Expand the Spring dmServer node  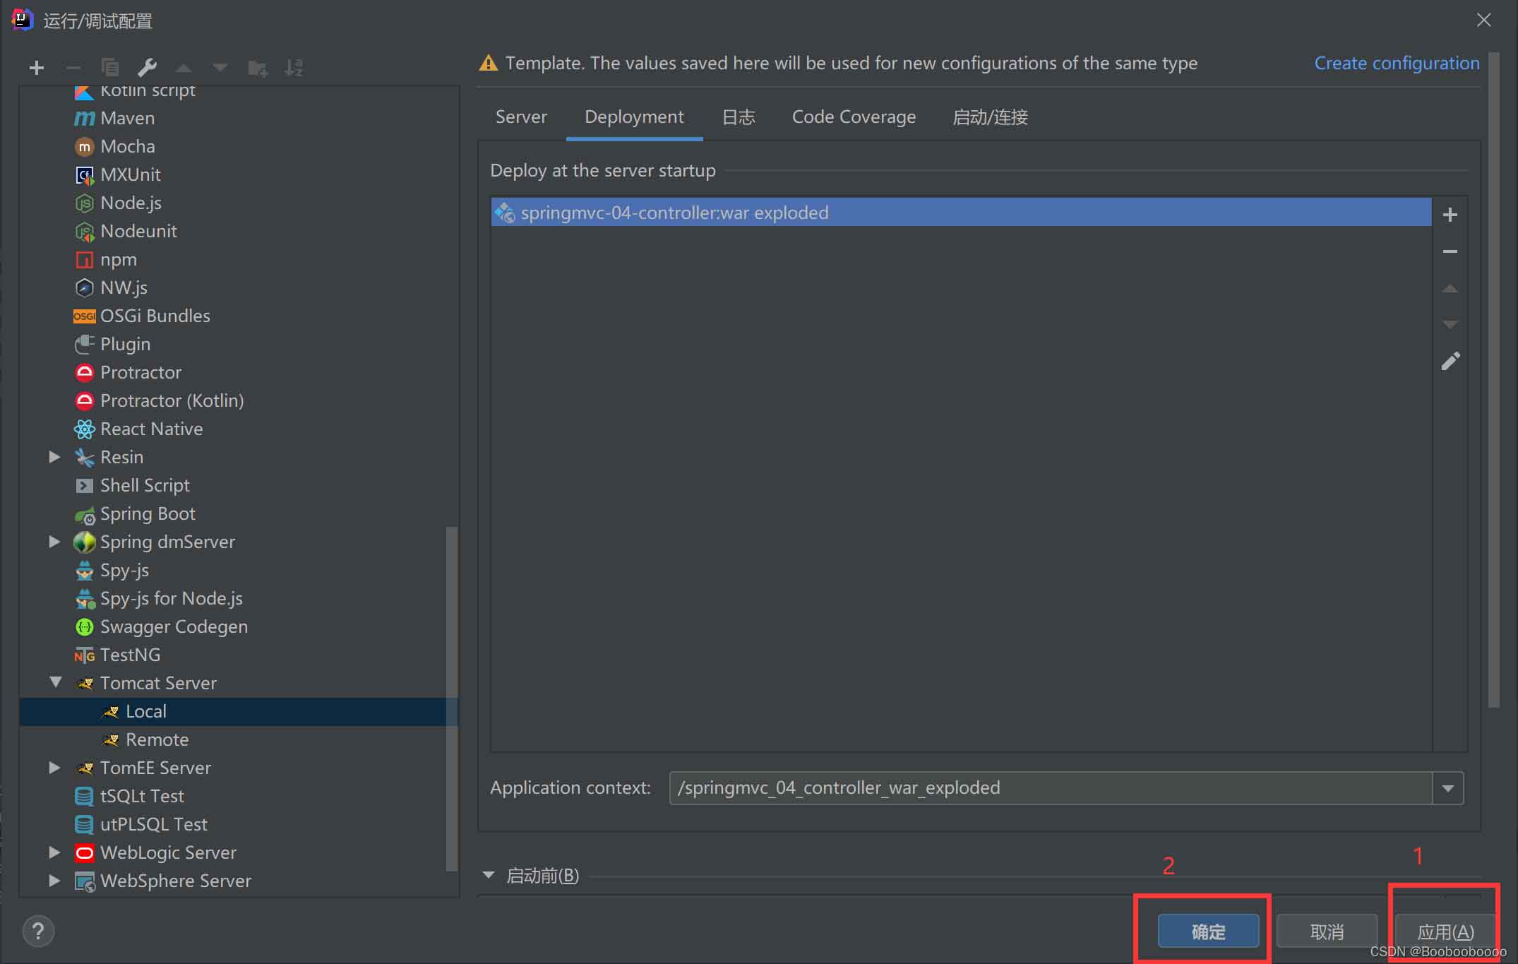54,542
